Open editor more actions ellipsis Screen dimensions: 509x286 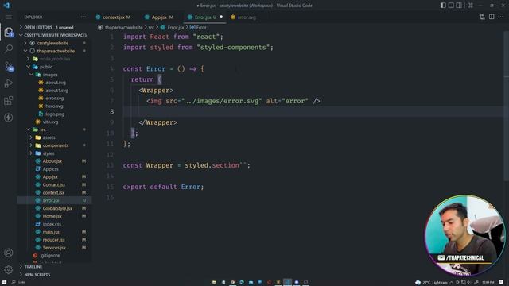[x=501, y=17]
